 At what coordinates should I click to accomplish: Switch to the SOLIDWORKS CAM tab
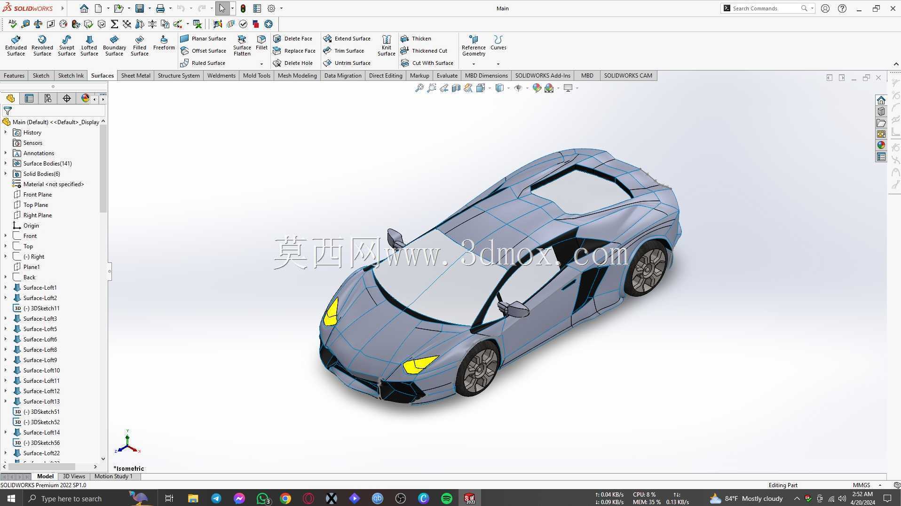628,76
